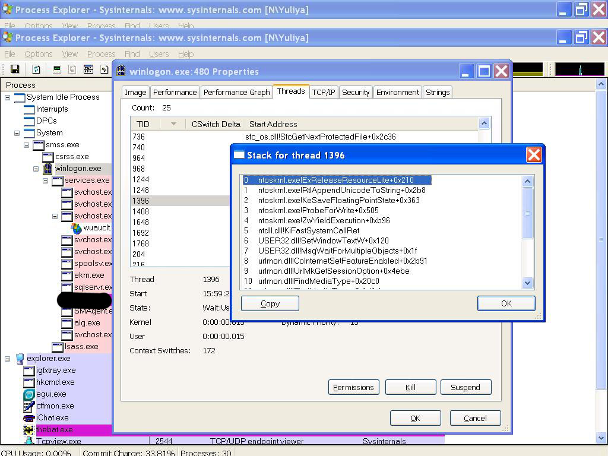This screenshot has width=608, height=456.
Task: Open the File menu
Action: point(9,54)
